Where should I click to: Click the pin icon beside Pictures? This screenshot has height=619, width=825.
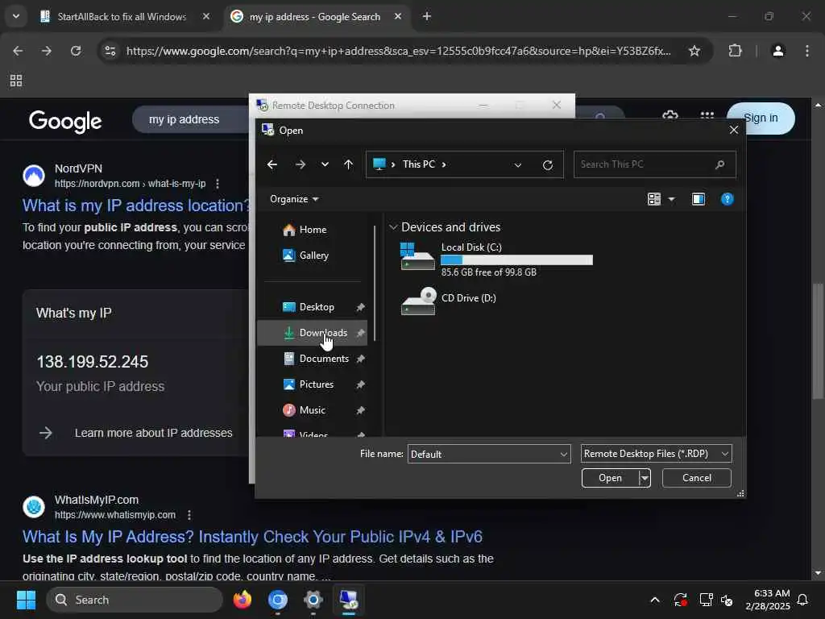[360, 384]
